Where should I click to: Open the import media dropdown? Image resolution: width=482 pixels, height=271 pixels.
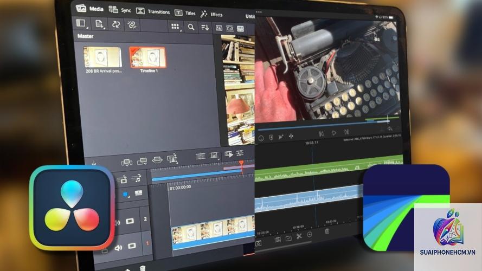pyautogui.click(x=100, y=24)
